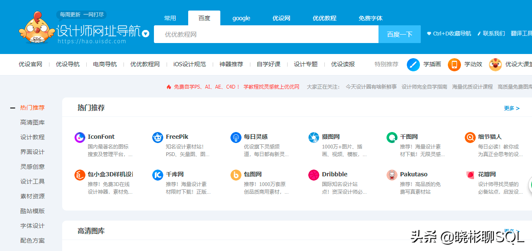Open iOS设计规范 in nav bar
532x251 pixels.
point(189,65)
